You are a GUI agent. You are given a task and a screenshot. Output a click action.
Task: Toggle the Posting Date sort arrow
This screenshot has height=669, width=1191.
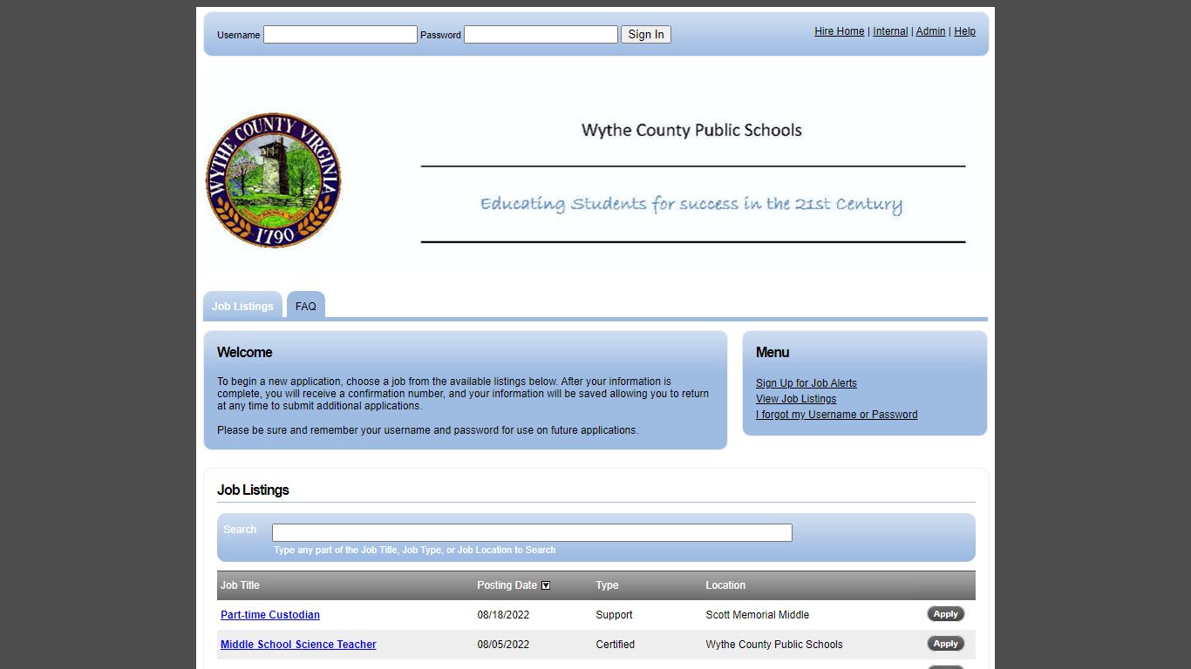click(x=546, y=585)
